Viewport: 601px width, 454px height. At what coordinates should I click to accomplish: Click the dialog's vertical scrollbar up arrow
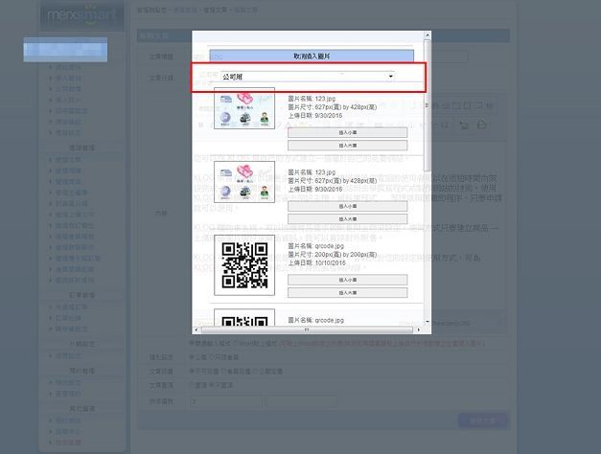point(428,35)
